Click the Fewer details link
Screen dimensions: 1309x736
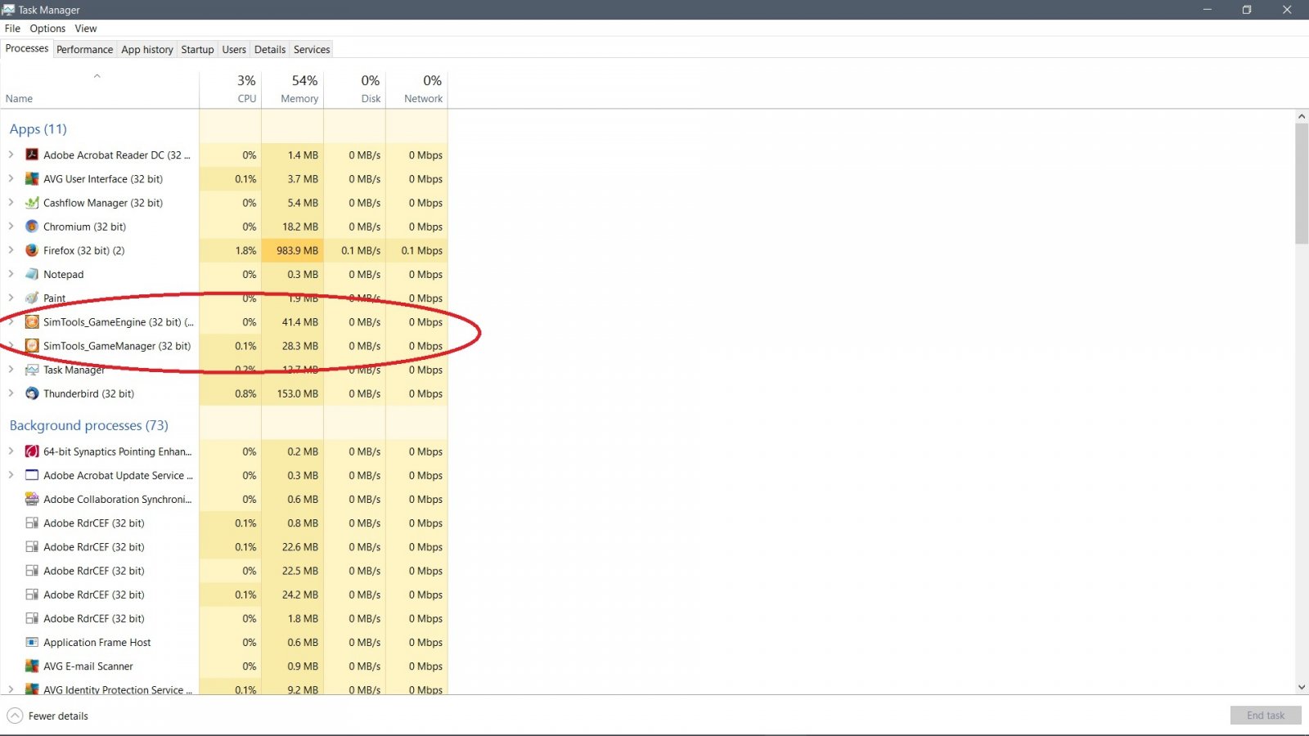coord(58,716)
